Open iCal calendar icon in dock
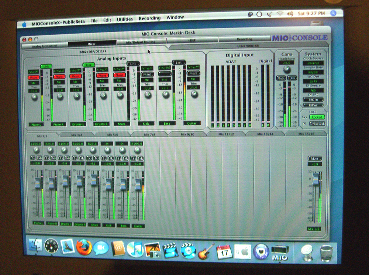The image size is (369, 275). click(224, 252)
